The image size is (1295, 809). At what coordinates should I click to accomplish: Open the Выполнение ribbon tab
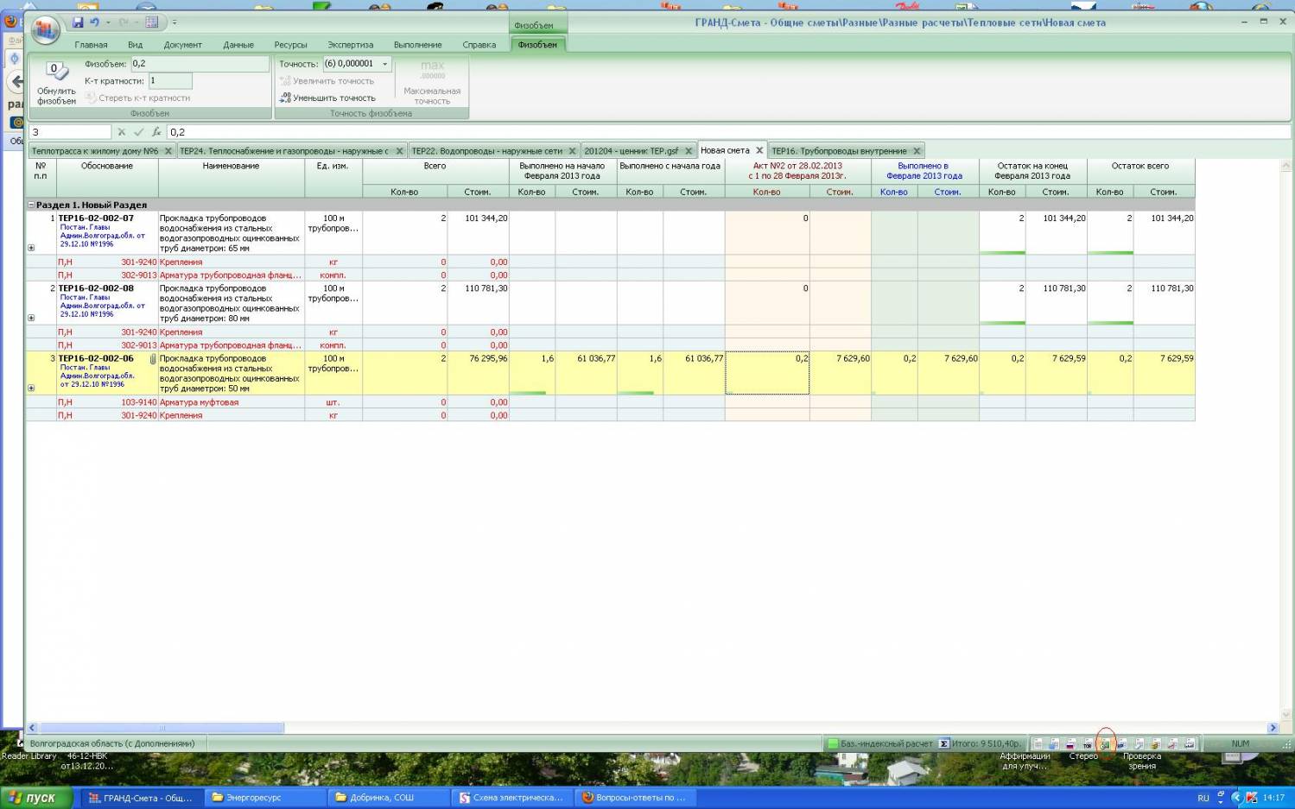pos(417,45)
